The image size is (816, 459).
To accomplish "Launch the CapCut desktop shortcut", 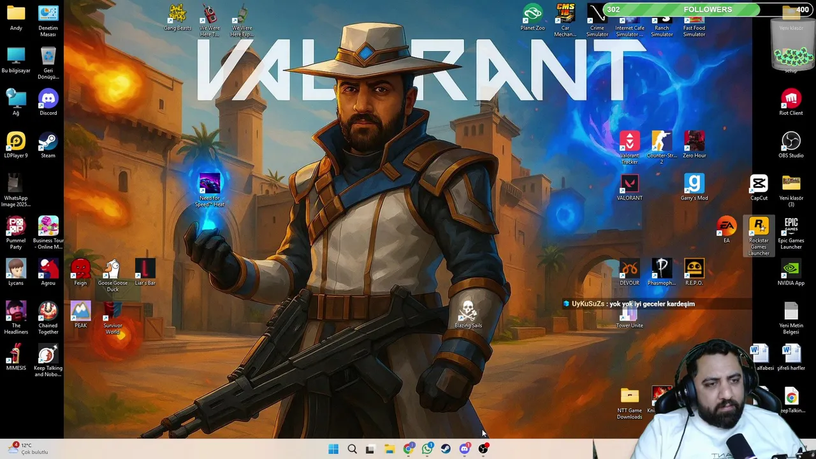I will [x=759, y=187].
